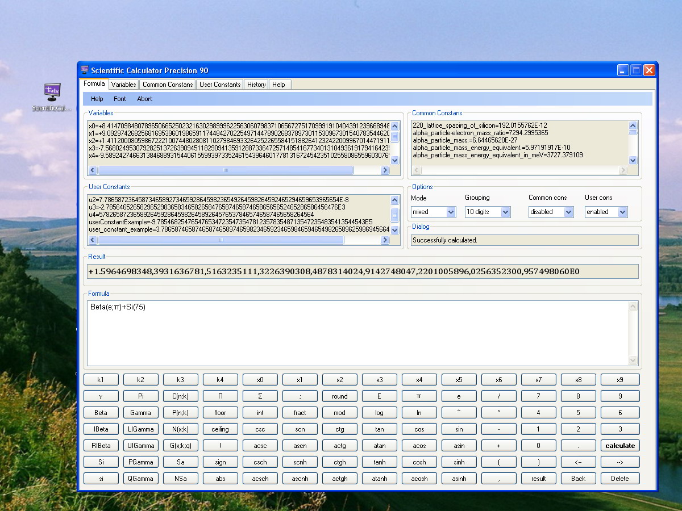Insert the Σ summation symbol button
The image size is (682, 511).
[260, 396]
